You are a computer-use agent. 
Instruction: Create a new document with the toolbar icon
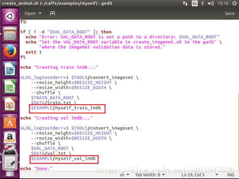point(53,13)
